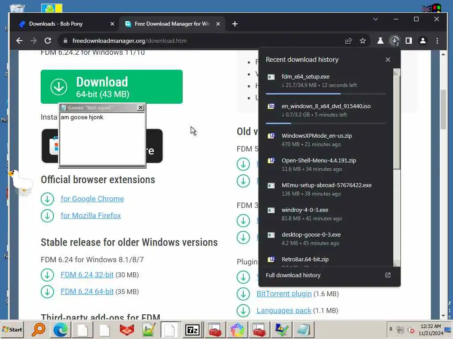Close the Recent download history popup

(x=388, y=60)
